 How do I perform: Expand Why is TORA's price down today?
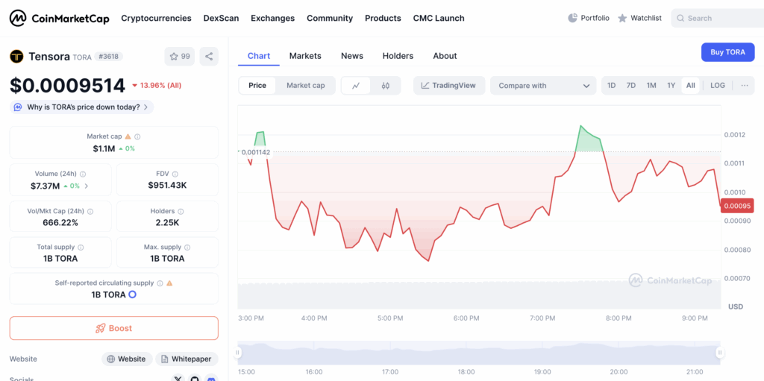82,107
